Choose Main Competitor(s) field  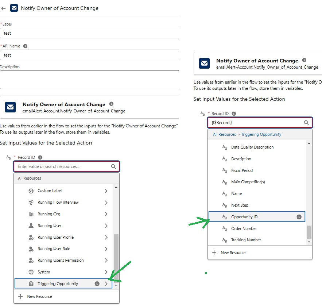click(257, 182)
